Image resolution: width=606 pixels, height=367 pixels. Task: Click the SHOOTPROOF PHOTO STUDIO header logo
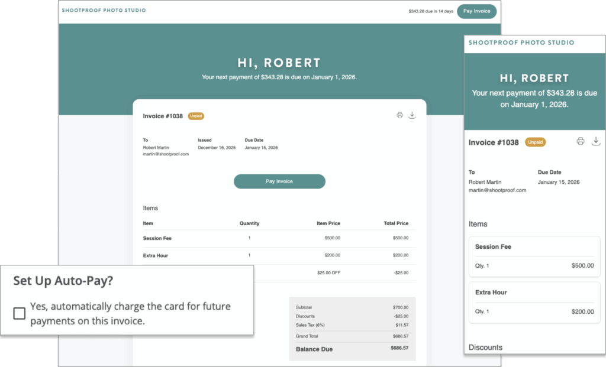(x=104, y=10)
